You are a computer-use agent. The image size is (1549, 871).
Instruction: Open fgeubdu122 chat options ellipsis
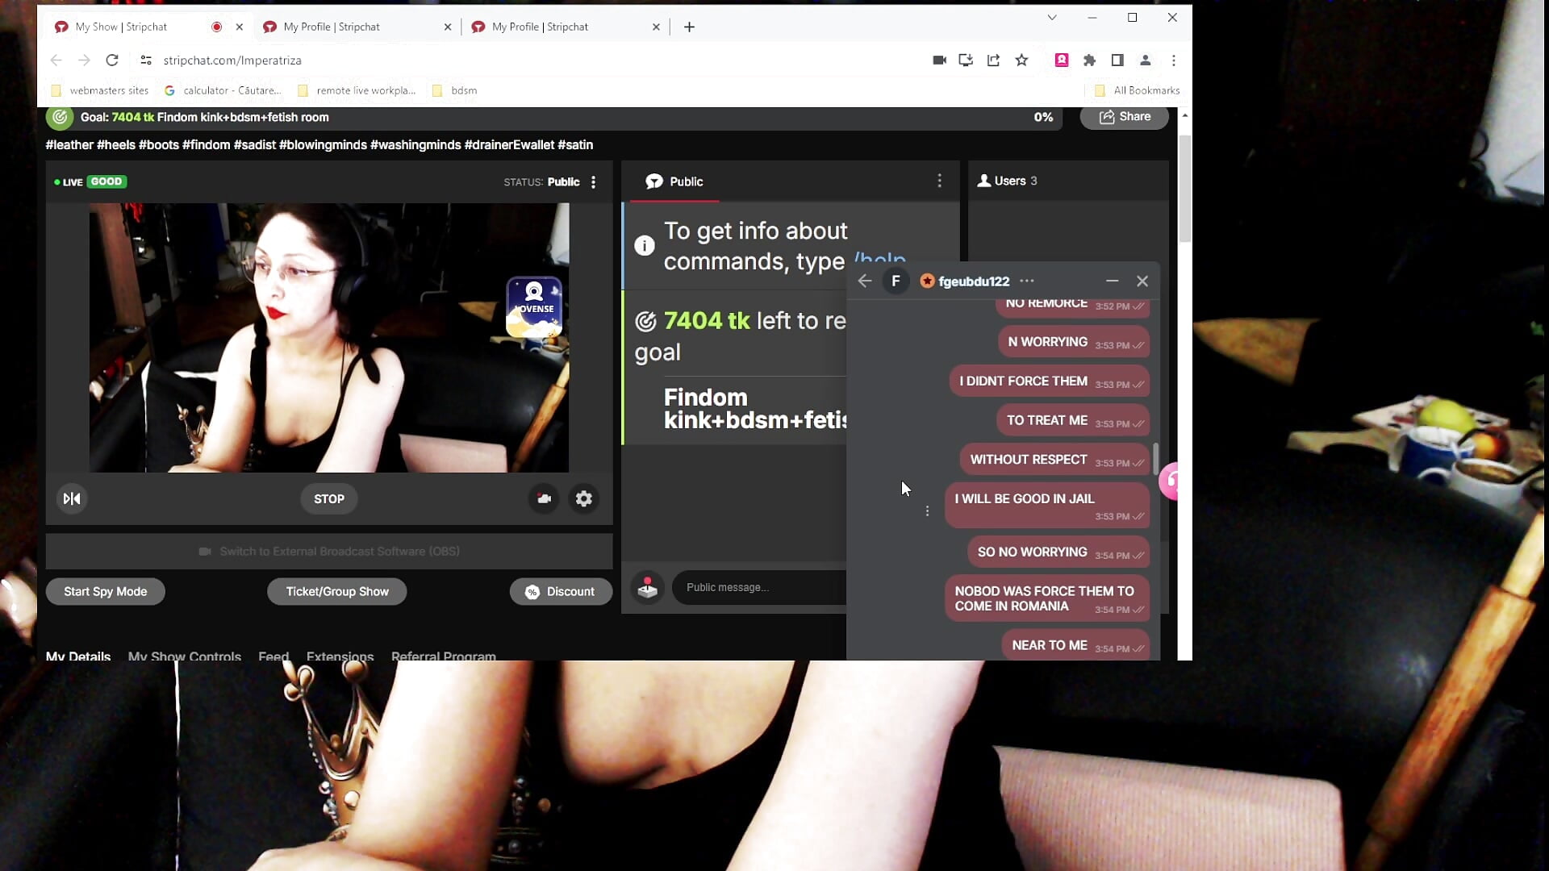tap(1026, 281)
